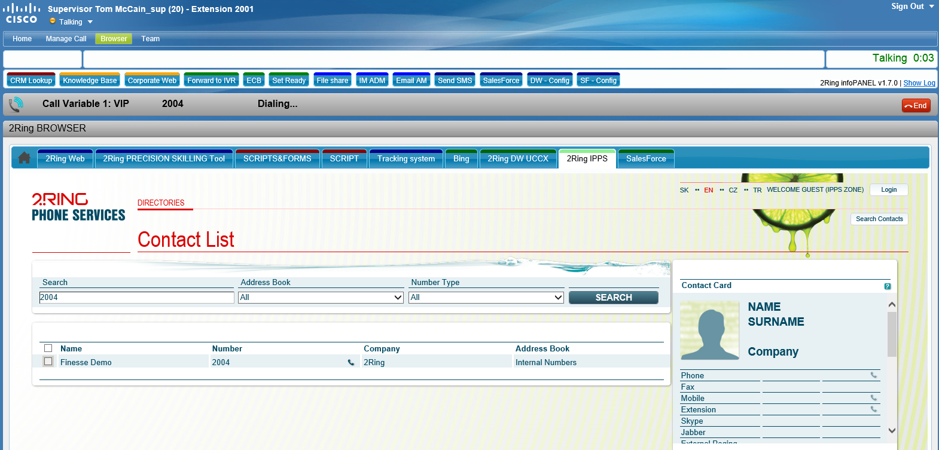Click the help icon on Contact Card header
The height and width of the screenshot is (450, 939).
coord(888,286)
